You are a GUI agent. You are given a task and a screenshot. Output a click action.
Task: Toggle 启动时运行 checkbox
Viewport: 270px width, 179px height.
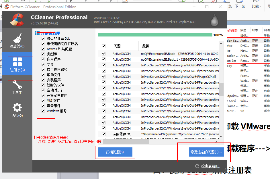[x=43, y=90]
